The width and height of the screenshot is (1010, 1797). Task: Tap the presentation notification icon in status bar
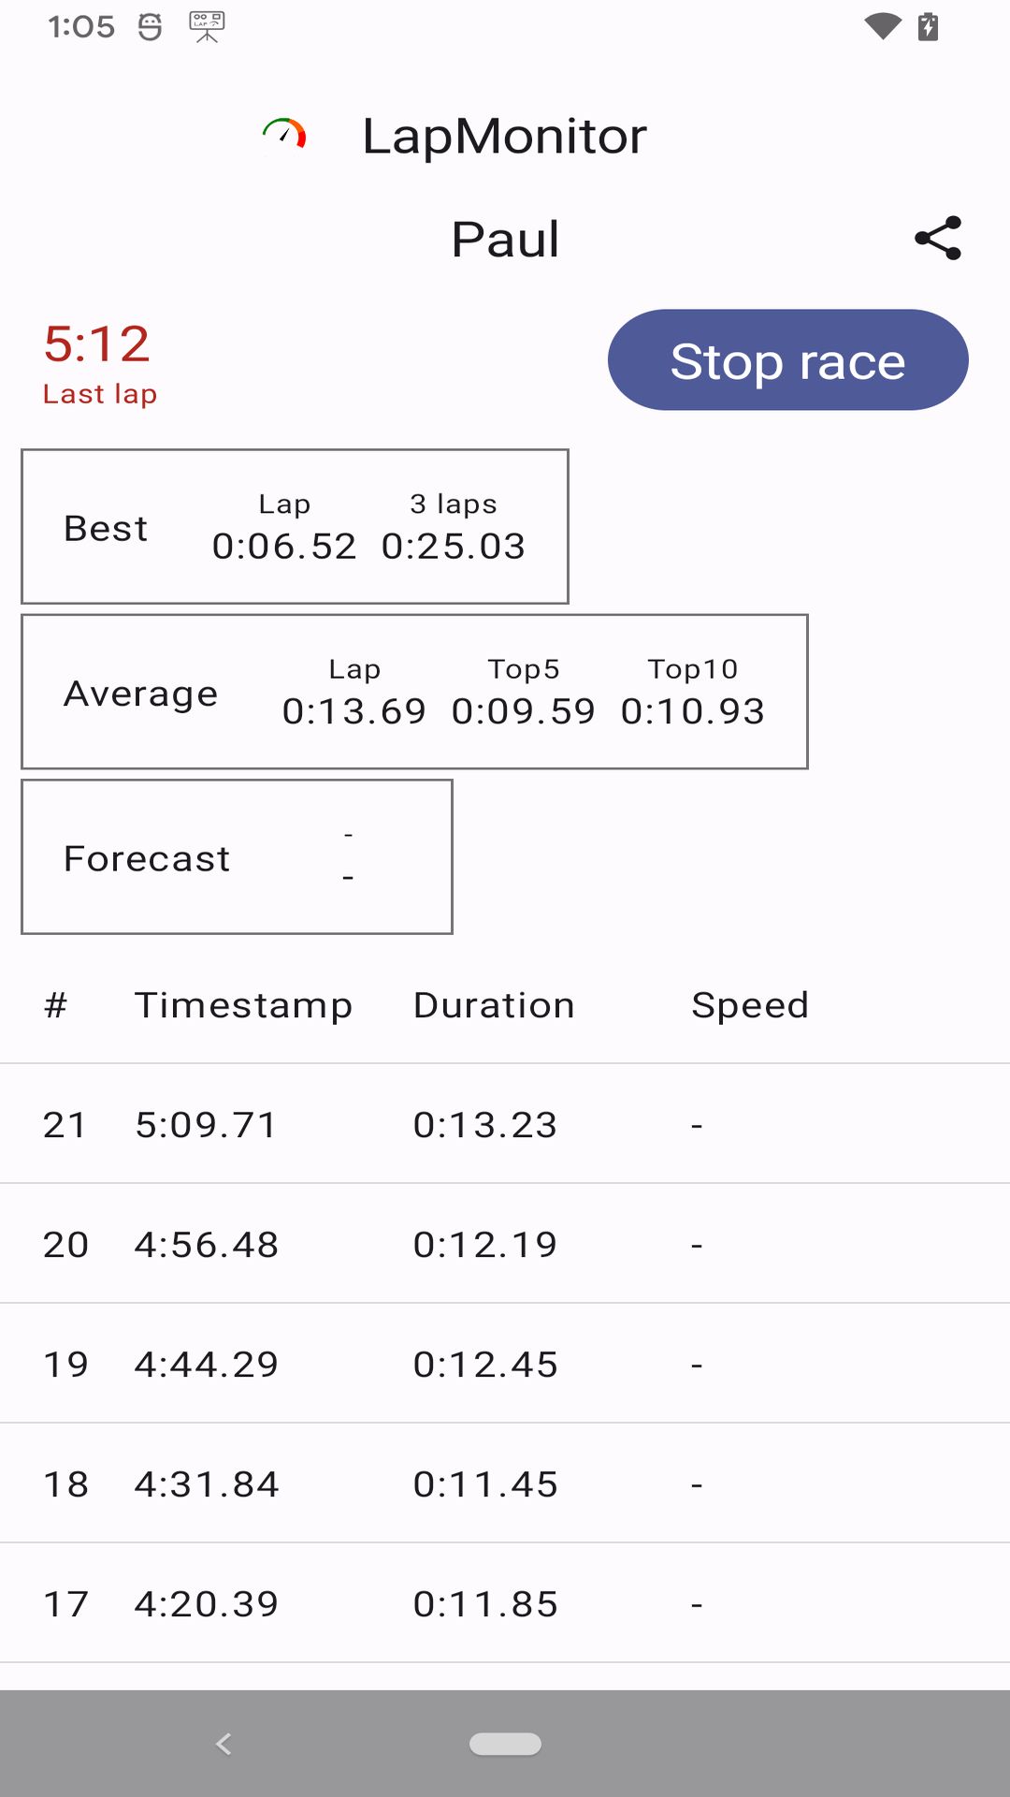207,26
